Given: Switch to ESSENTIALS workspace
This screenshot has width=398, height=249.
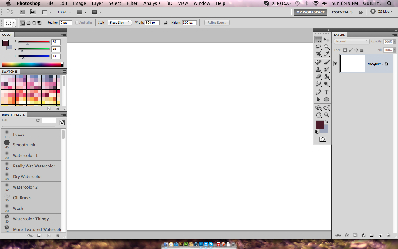Looking at the screenshot, I should [x=342, y=12].
